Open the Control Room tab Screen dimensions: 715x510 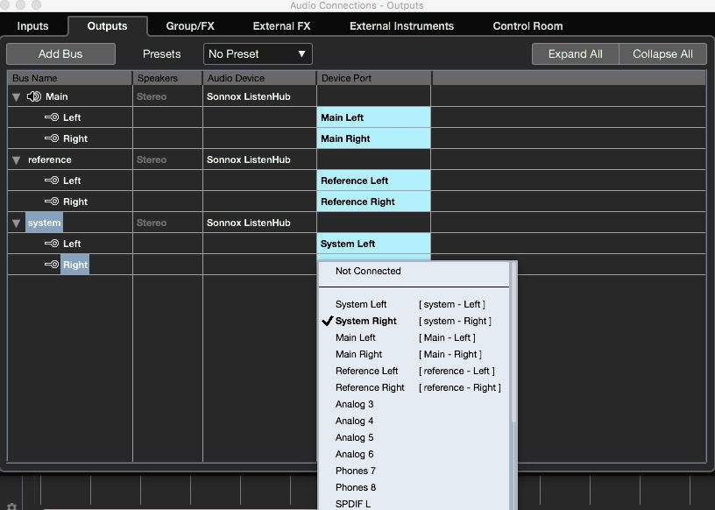point(527,26)
